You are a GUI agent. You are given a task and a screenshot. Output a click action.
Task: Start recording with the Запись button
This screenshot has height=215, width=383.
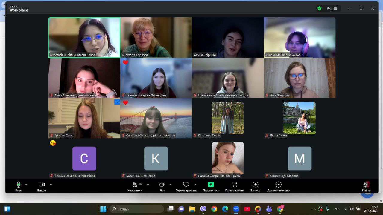pos(256,187)
